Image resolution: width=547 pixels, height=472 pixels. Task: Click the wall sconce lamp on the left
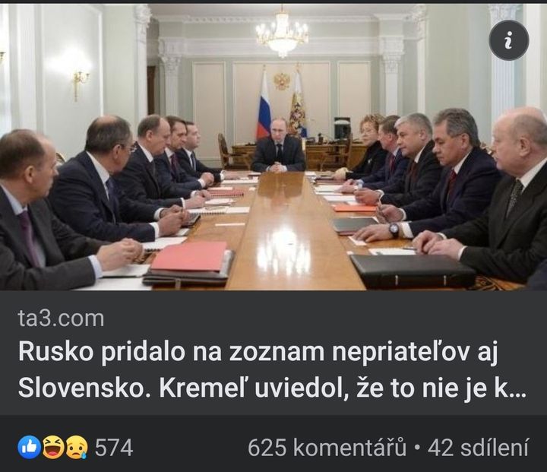(x=81, y=83)
